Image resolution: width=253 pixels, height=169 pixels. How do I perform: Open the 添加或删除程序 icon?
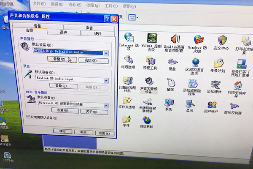tap(193, 83)
